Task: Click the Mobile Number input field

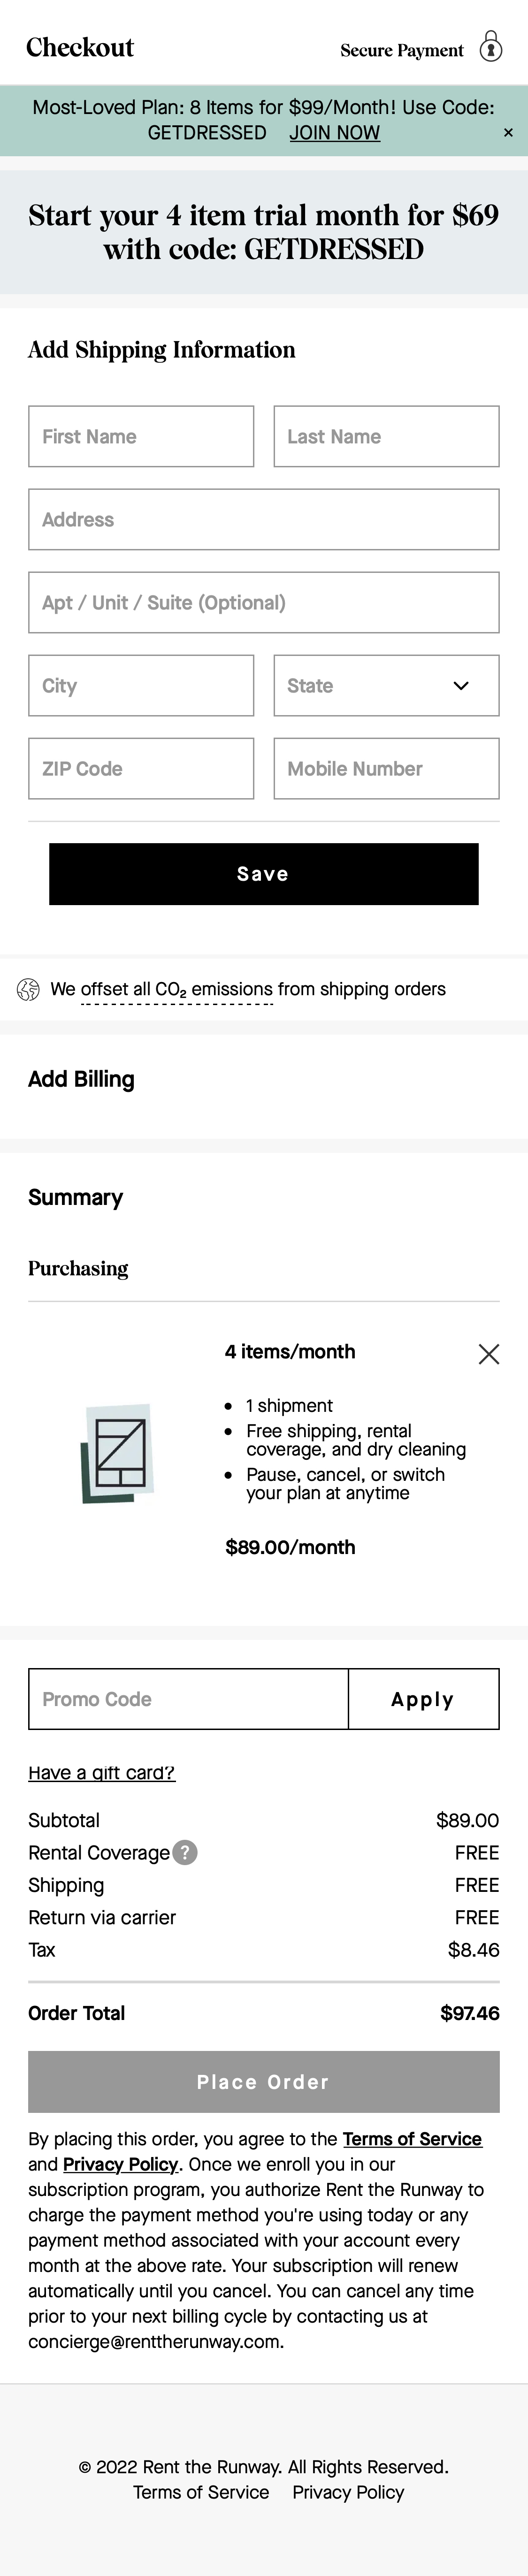Action: pyautogui.click(x=386, y=768)
